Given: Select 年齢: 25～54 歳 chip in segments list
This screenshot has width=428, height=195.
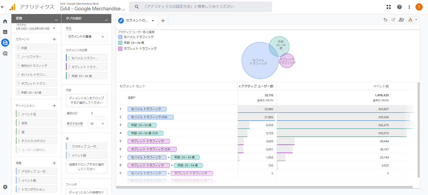Looking at the screenshot, I should pos(36,92).
